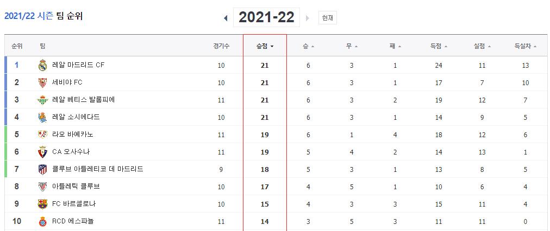550x231 pixels.
Task: Click the 현재 (current) button
Action: coord(327,18)
